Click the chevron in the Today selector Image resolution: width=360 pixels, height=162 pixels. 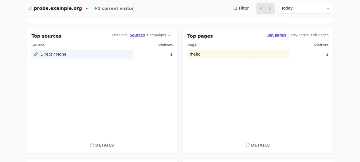(x=328, y=9)
